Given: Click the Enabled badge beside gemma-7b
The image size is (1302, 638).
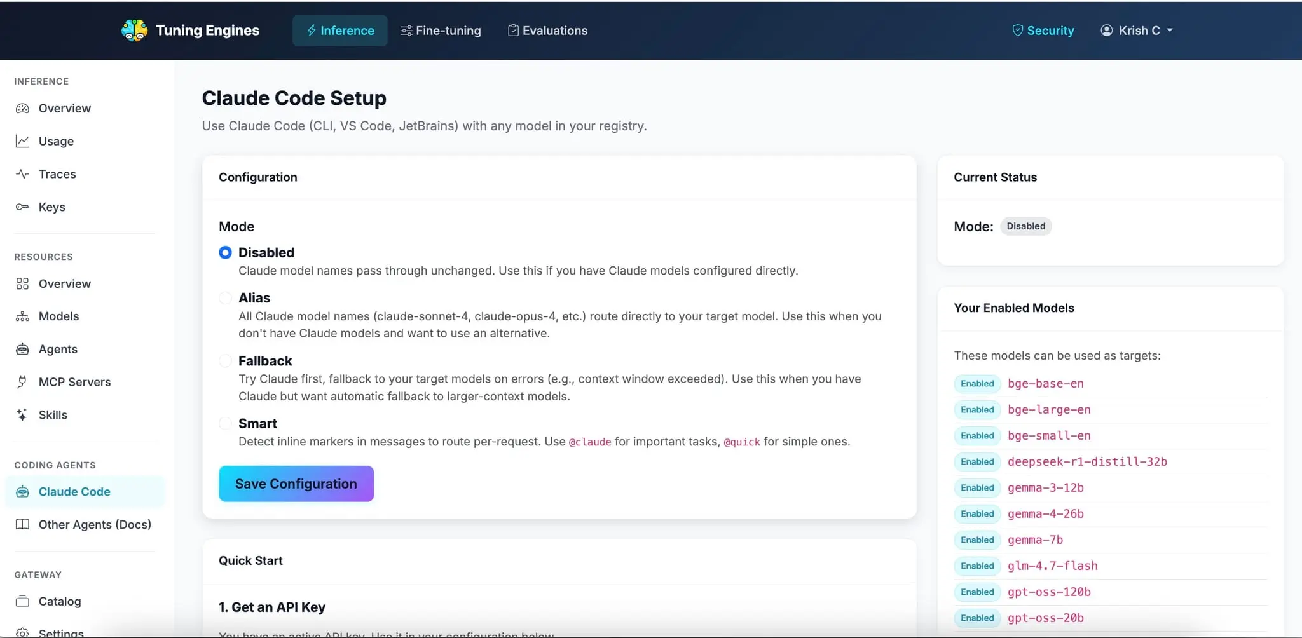Looking at the screenshot, I should [977, 540].
